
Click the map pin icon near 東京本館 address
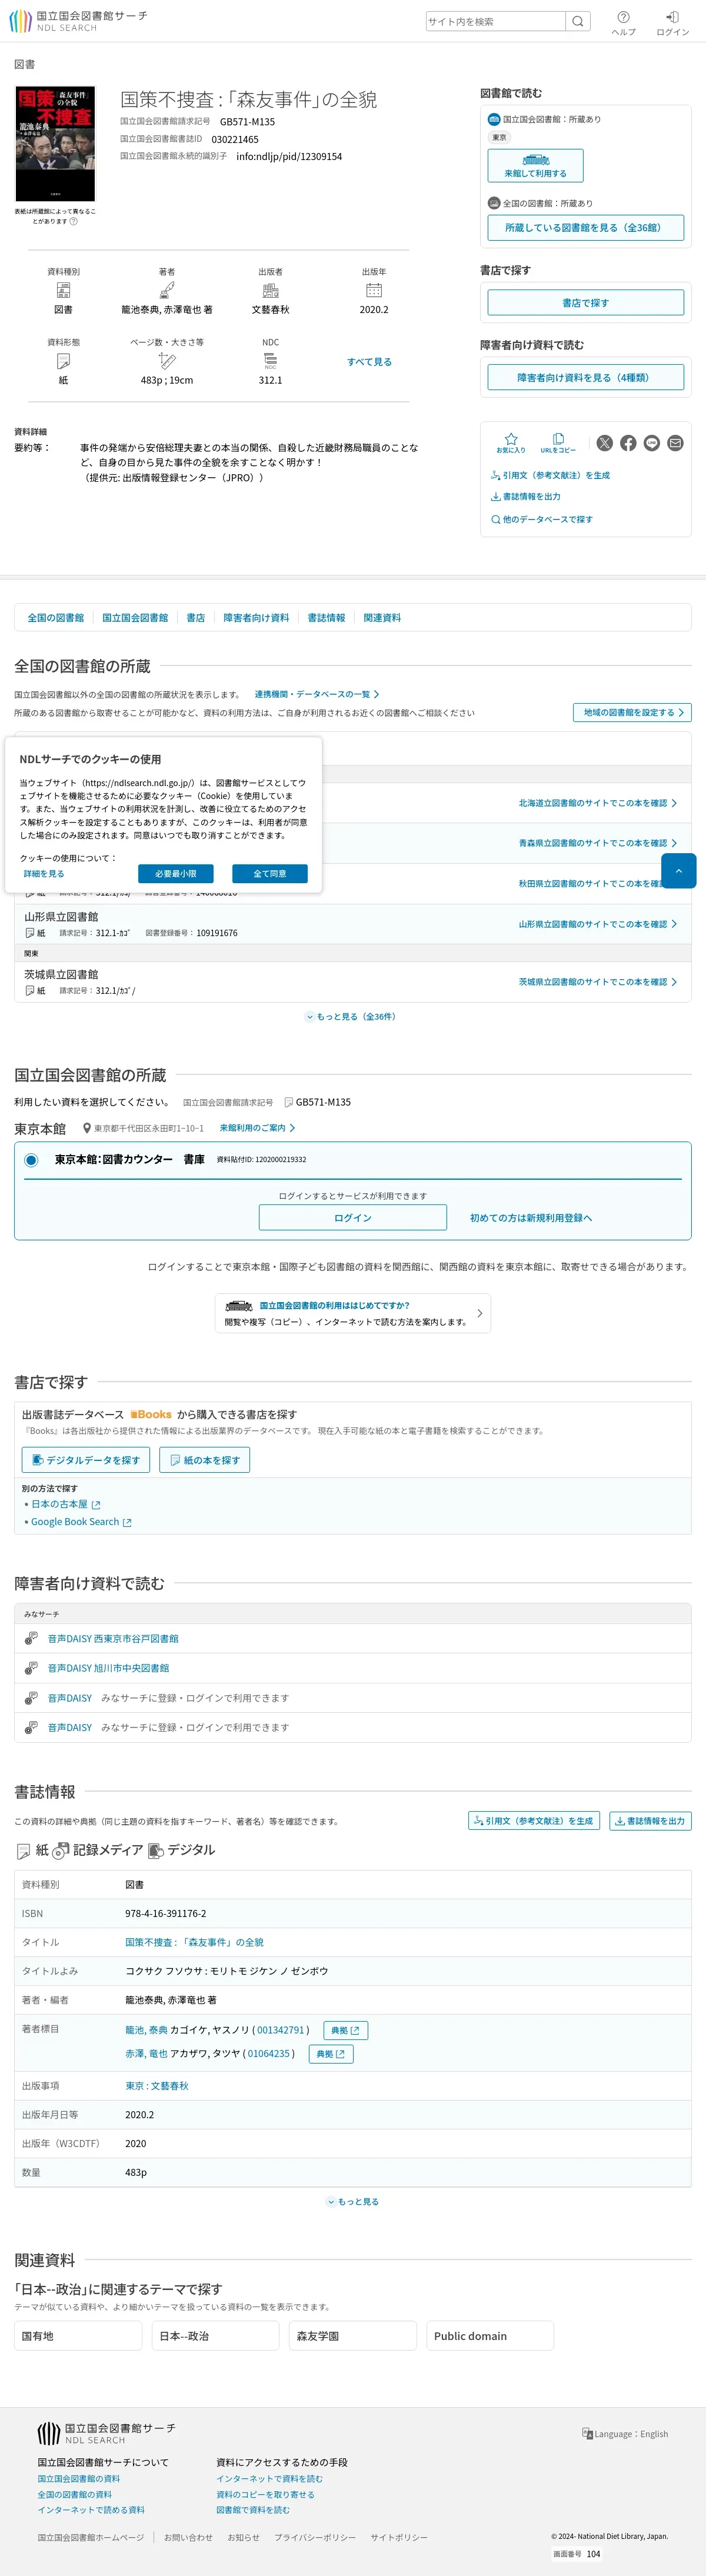87,1128
